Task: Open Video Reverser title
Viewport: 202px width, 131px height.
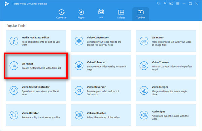Action: coord(96,87)
